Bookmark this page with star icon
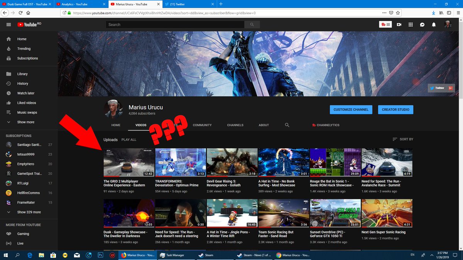This screenshot has height=260, width=463. tap(398, 13)
